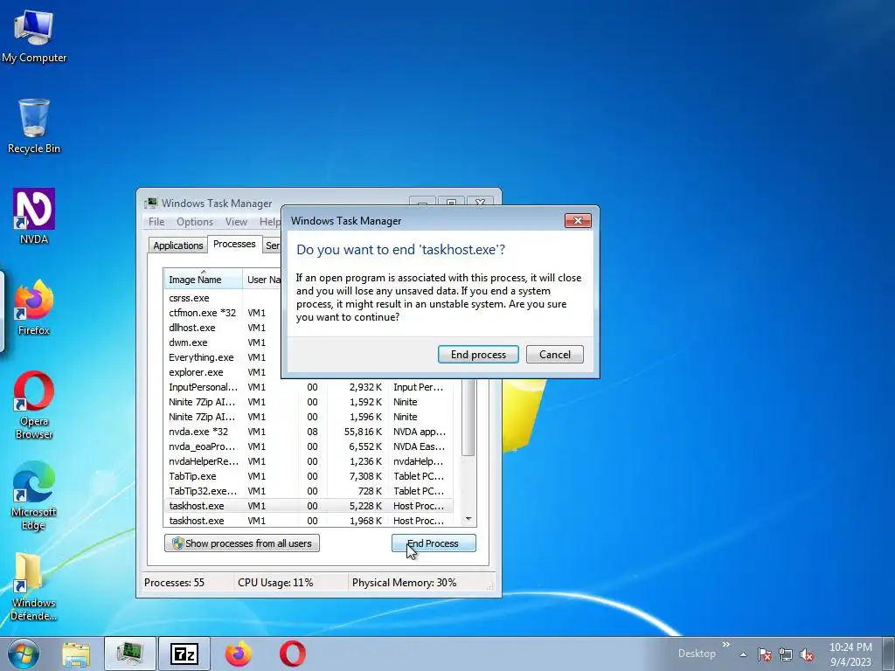Select the Opera Browser desktop shortcut
This screenshot has width=895, height=671.
[x=34, y=405]
